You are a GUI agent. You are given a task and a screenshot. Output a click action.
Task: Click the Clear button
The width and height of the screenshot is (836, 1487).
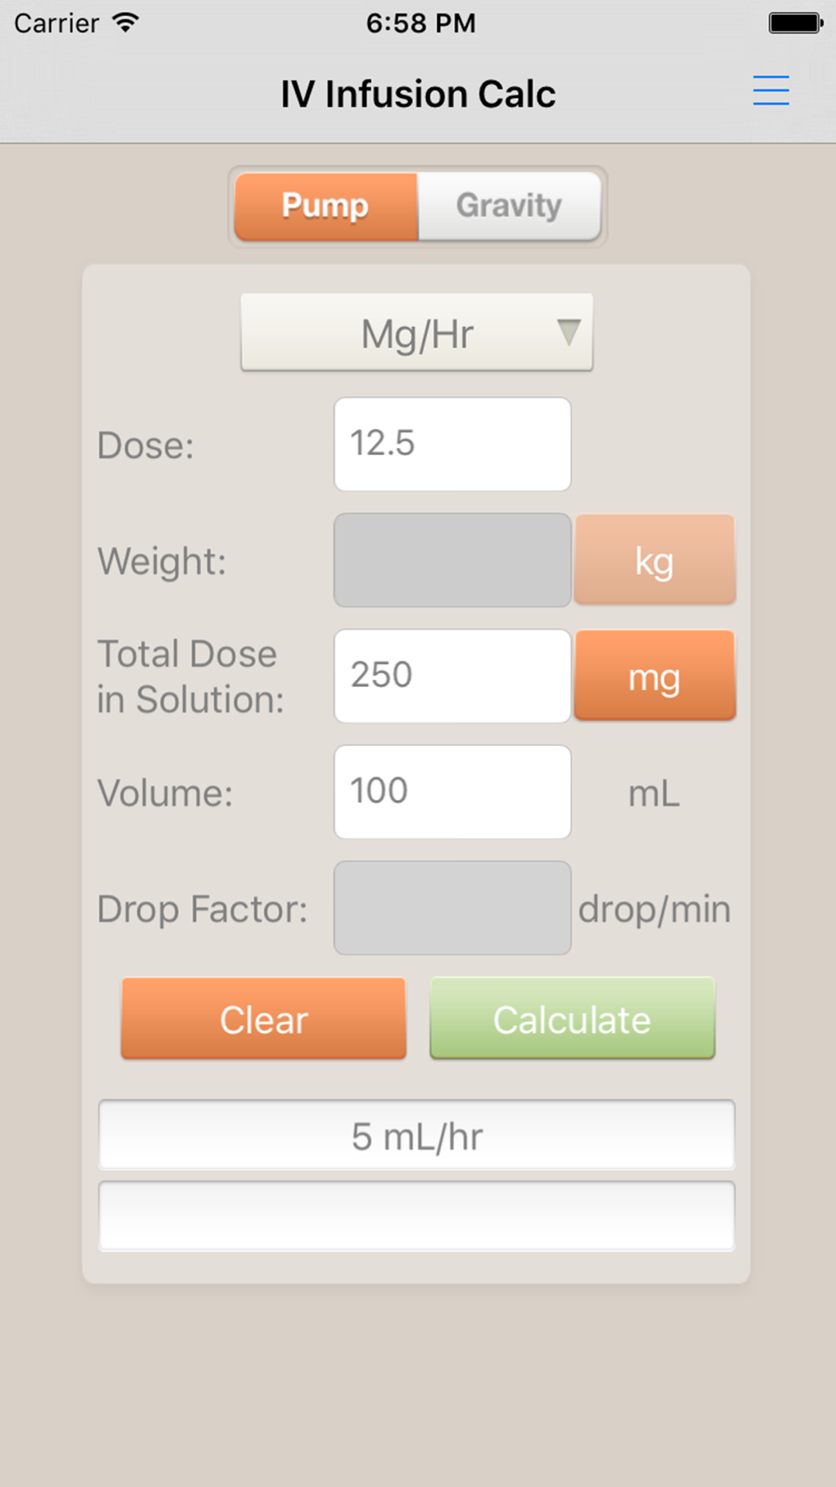point(263,1019)
